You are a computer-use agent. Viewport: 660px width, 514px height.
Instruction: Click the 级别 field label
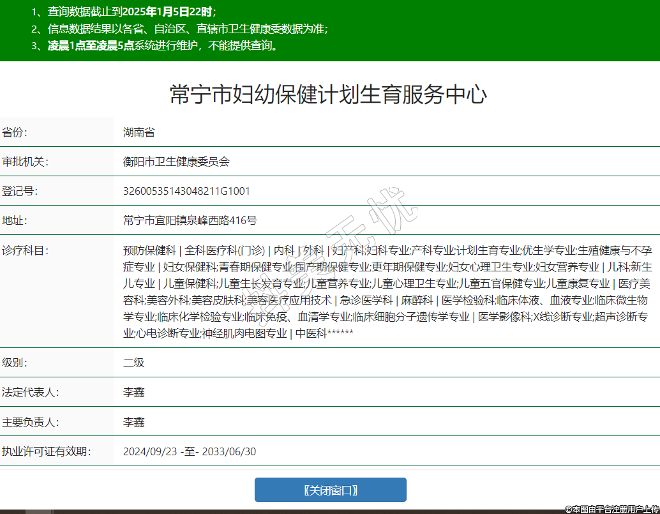point(16,363)
